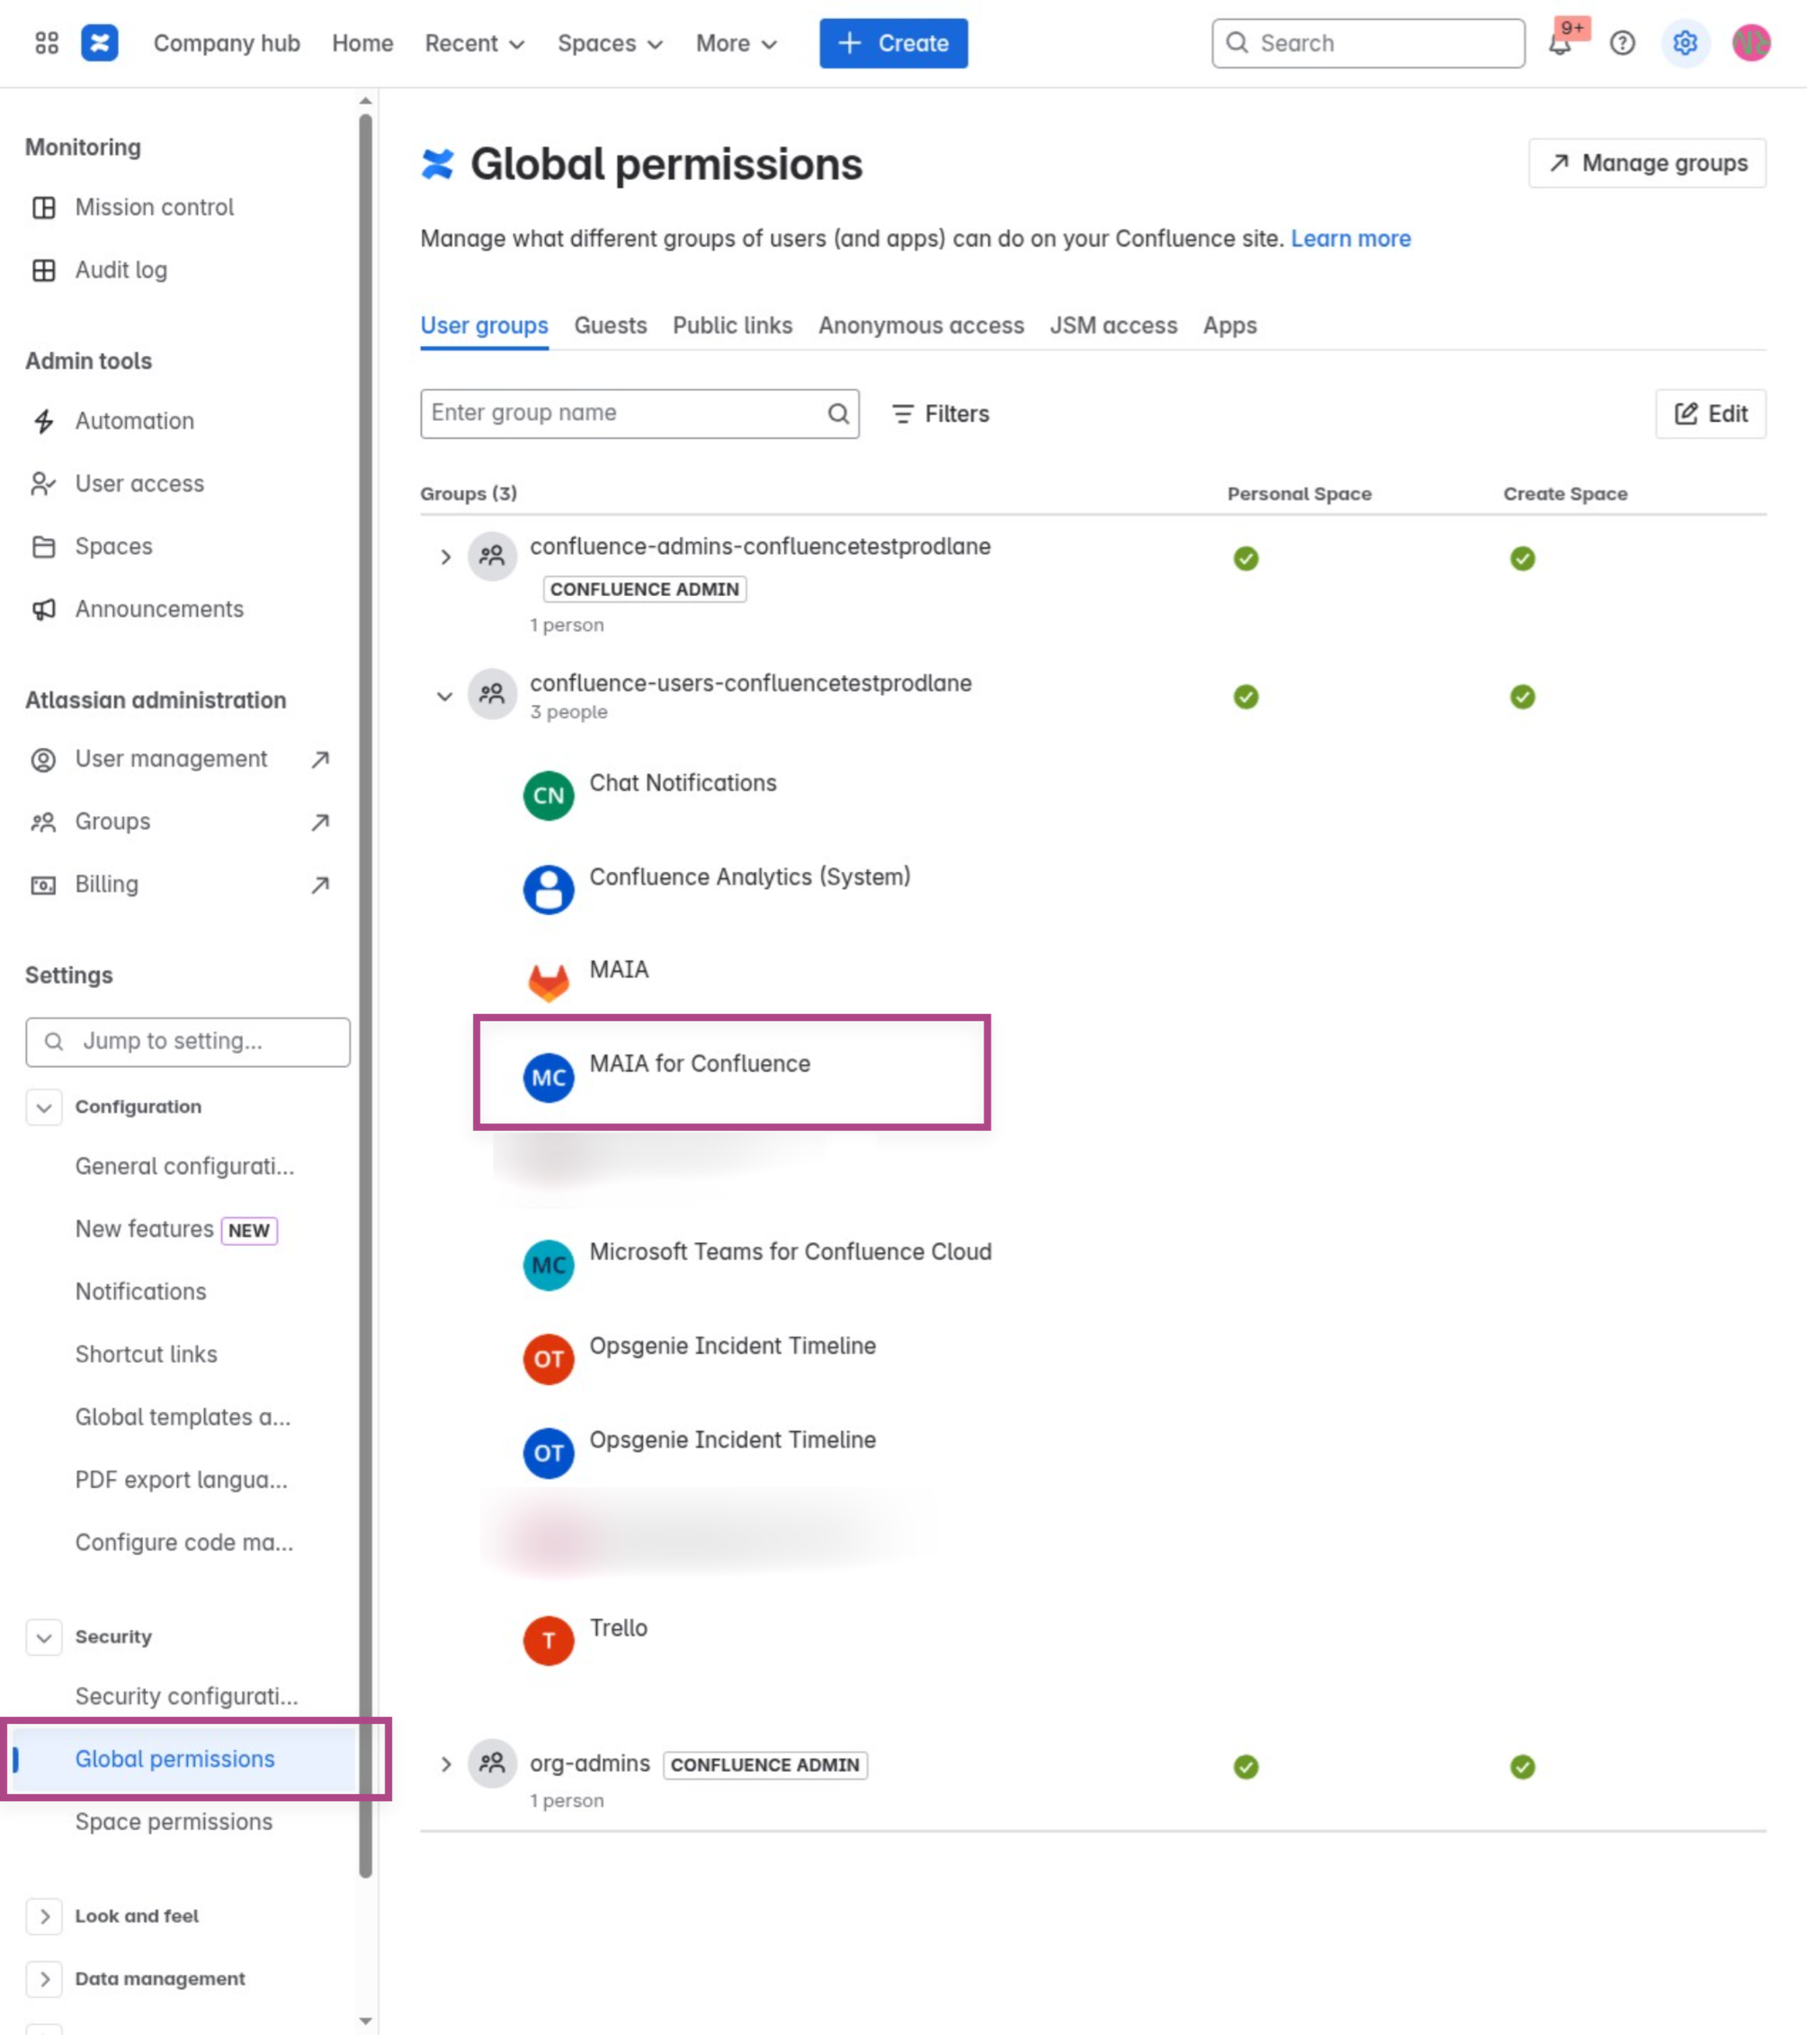Open Shortcut links settings

click(146, 1354)
